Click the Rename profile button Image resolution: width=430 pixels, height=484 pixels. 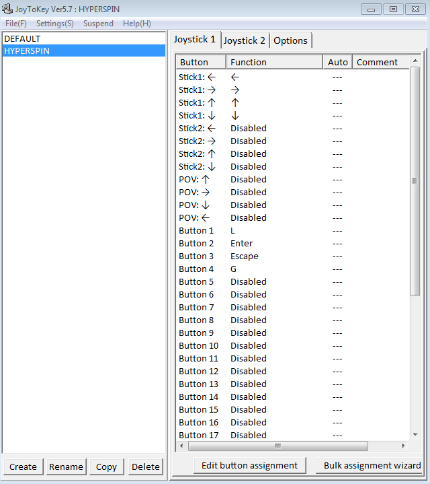67,466
